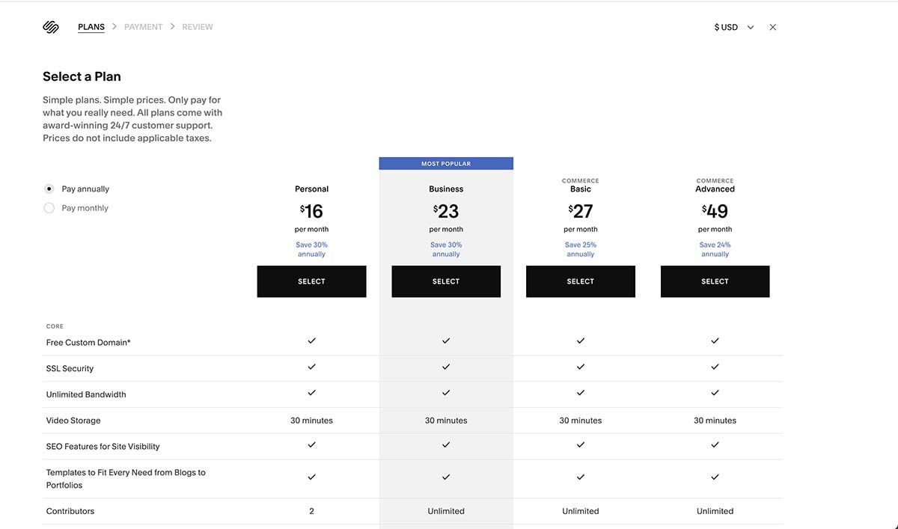898x529 pixels.
Task: Click the checkmark under Personal for SSL Security
Action: pos(311,367)
